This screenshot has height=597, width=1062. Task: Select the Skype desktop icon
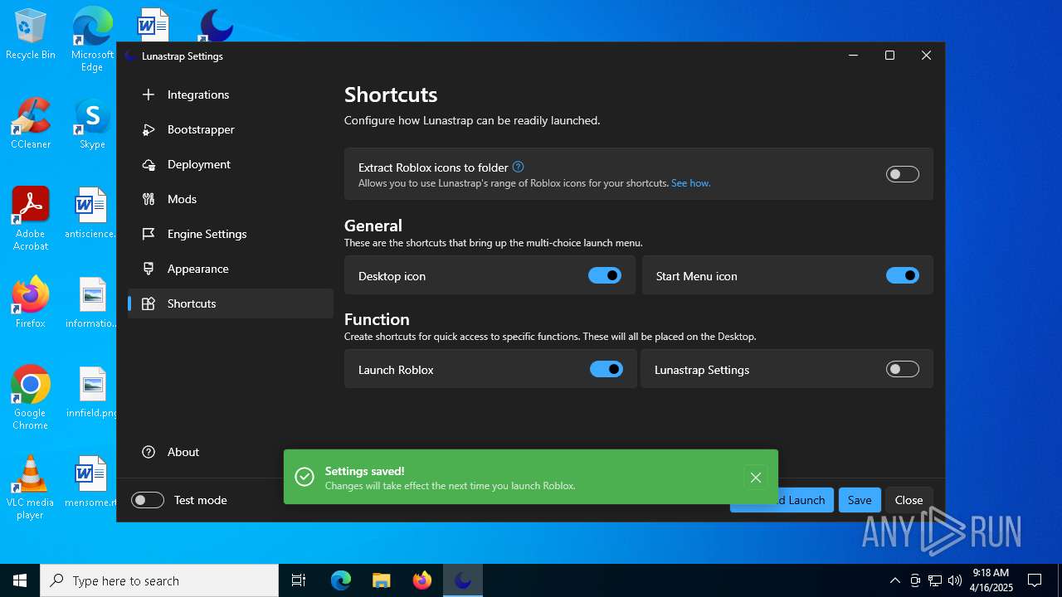tap(92, 124)
